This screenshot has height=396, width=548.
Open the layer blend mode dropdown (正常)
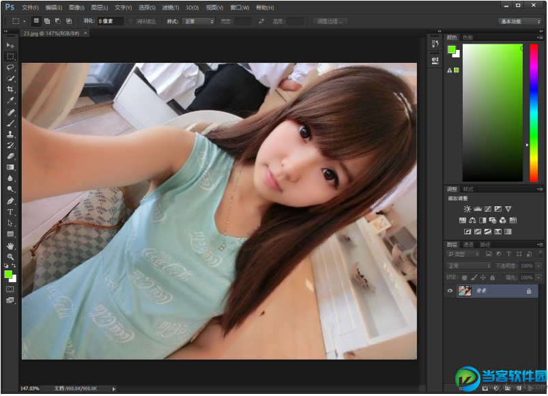point(469,266)
